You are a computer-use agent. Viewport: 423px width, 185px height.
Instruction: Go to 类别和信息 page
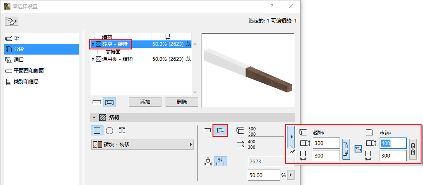(x=41, y=82)
